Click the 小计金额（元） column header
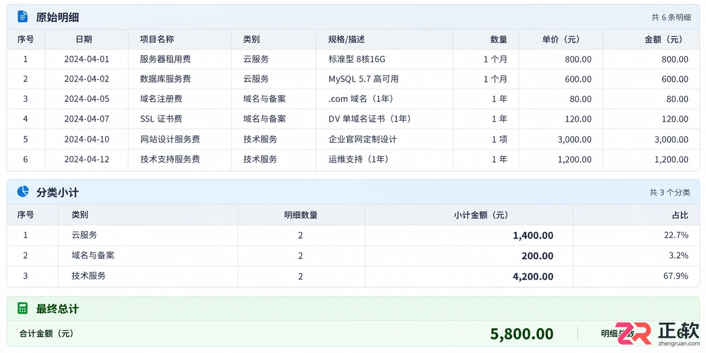This screenshot has width=706, height=353. (481, 215)
